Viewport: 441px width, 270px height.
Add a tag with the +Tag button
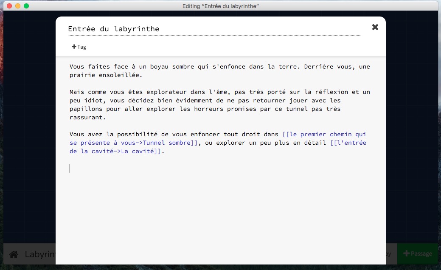point(79,47)
